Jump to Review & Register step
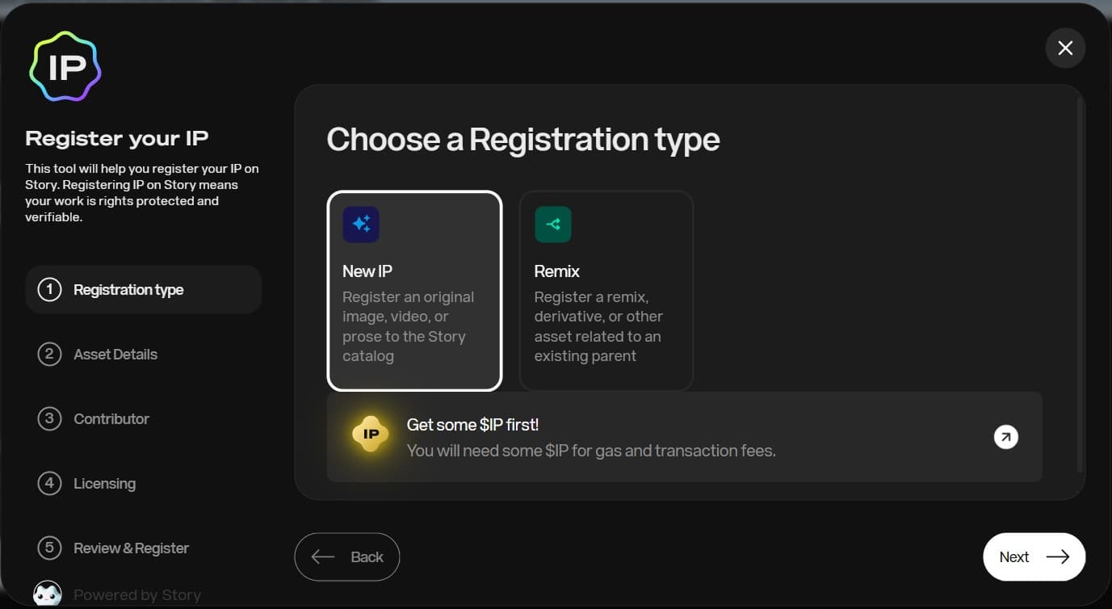1112x609 pixels. coord(131,548)
